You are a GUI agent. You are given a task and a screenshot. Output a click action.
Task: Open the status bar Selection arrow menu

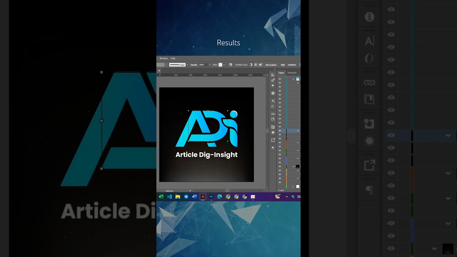(190, 191)
